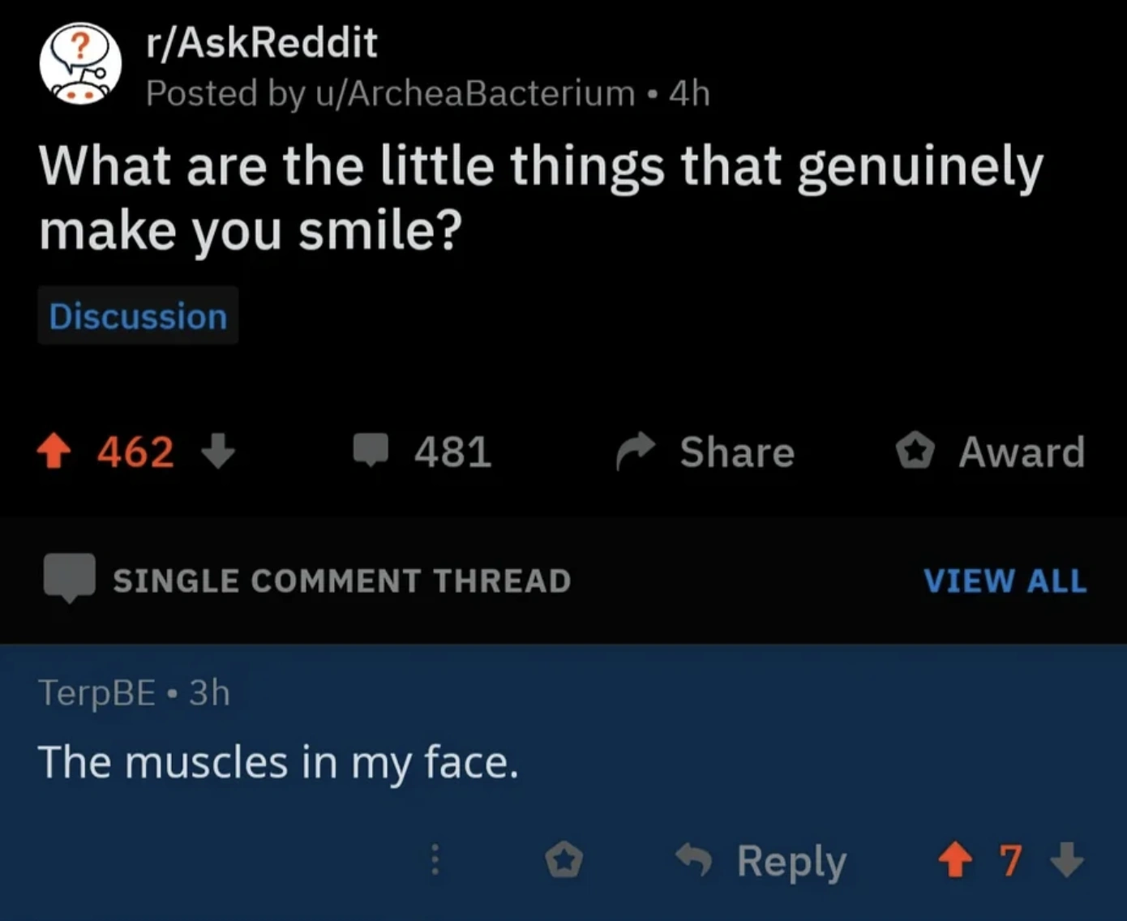This screenshot has width=1127, height=921.
Task: Open comment three-dot options menu
Action: coord(435,859)
